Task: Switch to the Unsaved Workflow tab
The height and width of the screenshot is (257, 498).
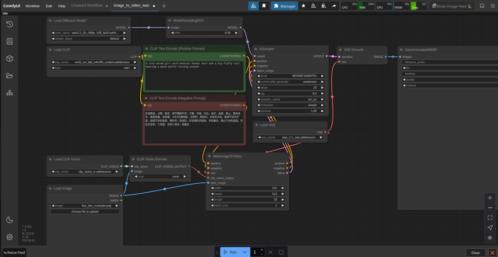Action: point(87,6)
